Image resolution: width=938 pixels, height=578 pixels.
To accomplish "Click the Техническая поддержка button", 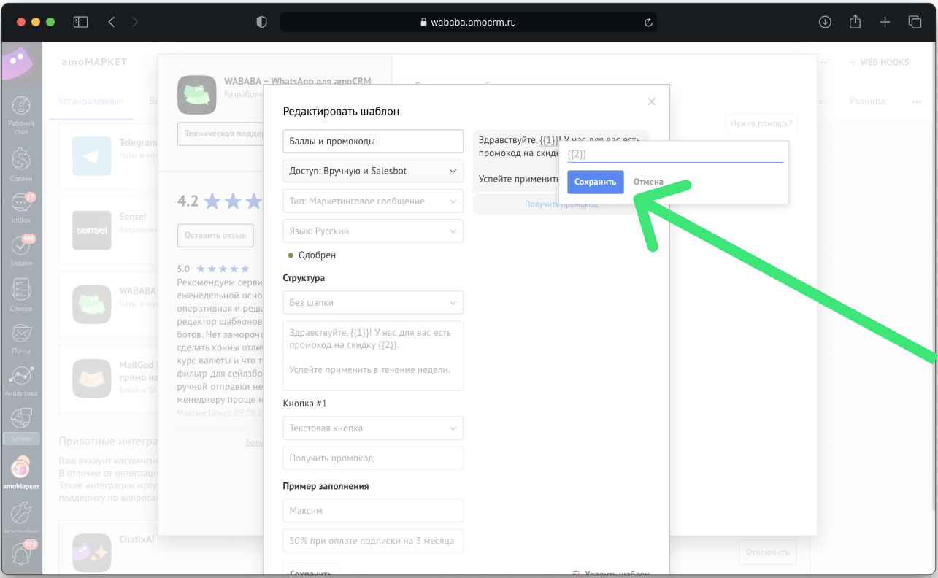I will pos(220,134).
